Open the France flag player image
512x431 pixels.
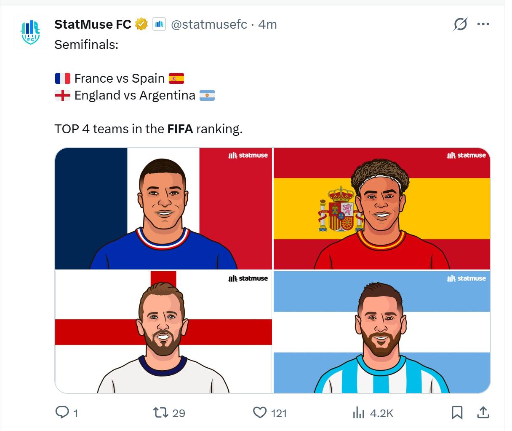point(163,208)
